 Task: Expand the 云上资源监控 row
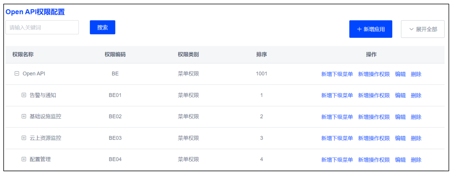point(24,138)
